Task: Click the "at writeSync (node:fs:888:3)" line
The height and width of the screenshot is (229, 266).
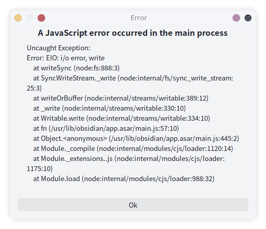Action: 76,68
